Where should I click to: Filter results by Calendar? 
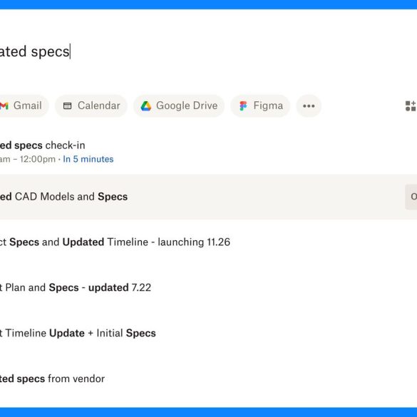(91, 105)
